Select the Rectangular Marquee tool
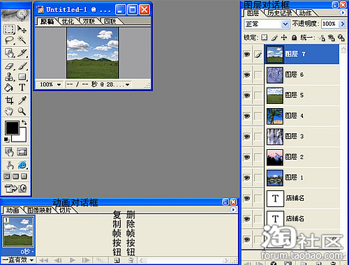The height and width of the screenshot is (265, 349). tap(9, 29)
